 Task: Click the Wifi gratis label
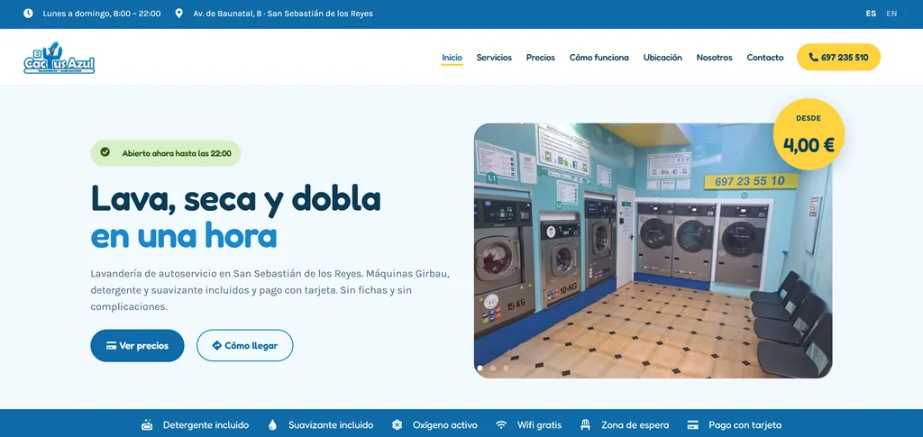point(539,424)
